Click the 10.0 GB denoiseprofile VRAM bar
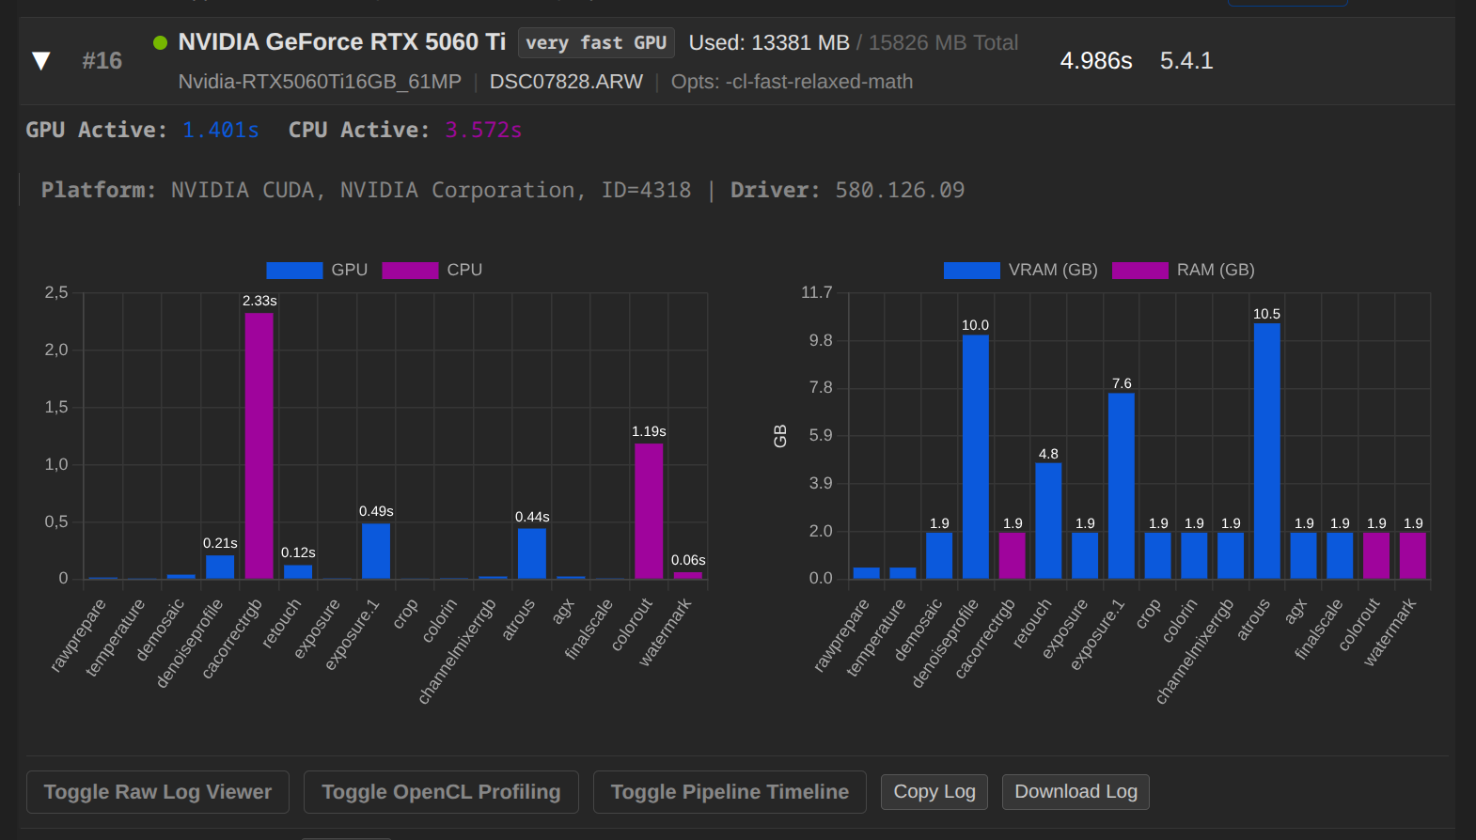Image resolution: width=1476 pixels, height=840 pixels. coord(975,456)
